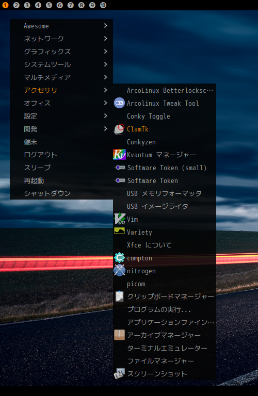Viewport: 258px width, 396px height.
Task: Click the クリップボードマネージャー clipboard icon
Action: (x=119, y=296)
